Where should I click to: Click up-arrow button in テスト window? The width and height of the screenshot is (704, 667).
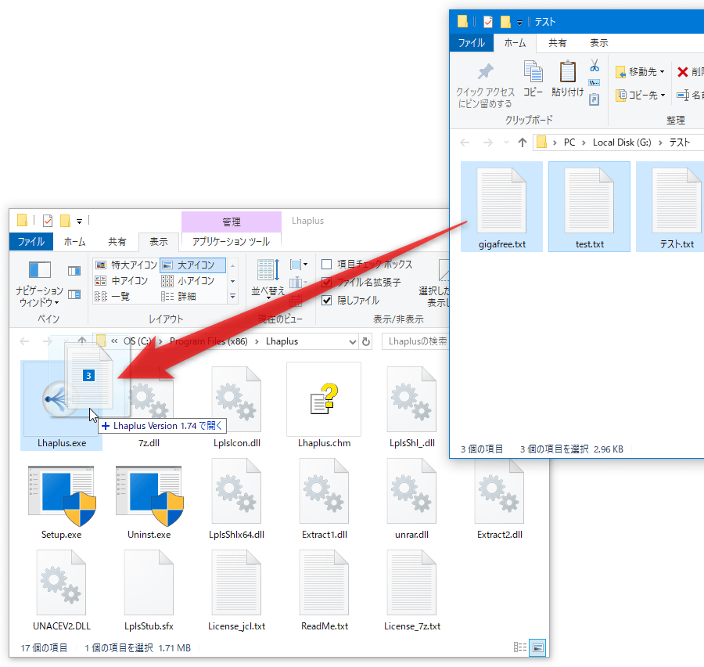523,142
